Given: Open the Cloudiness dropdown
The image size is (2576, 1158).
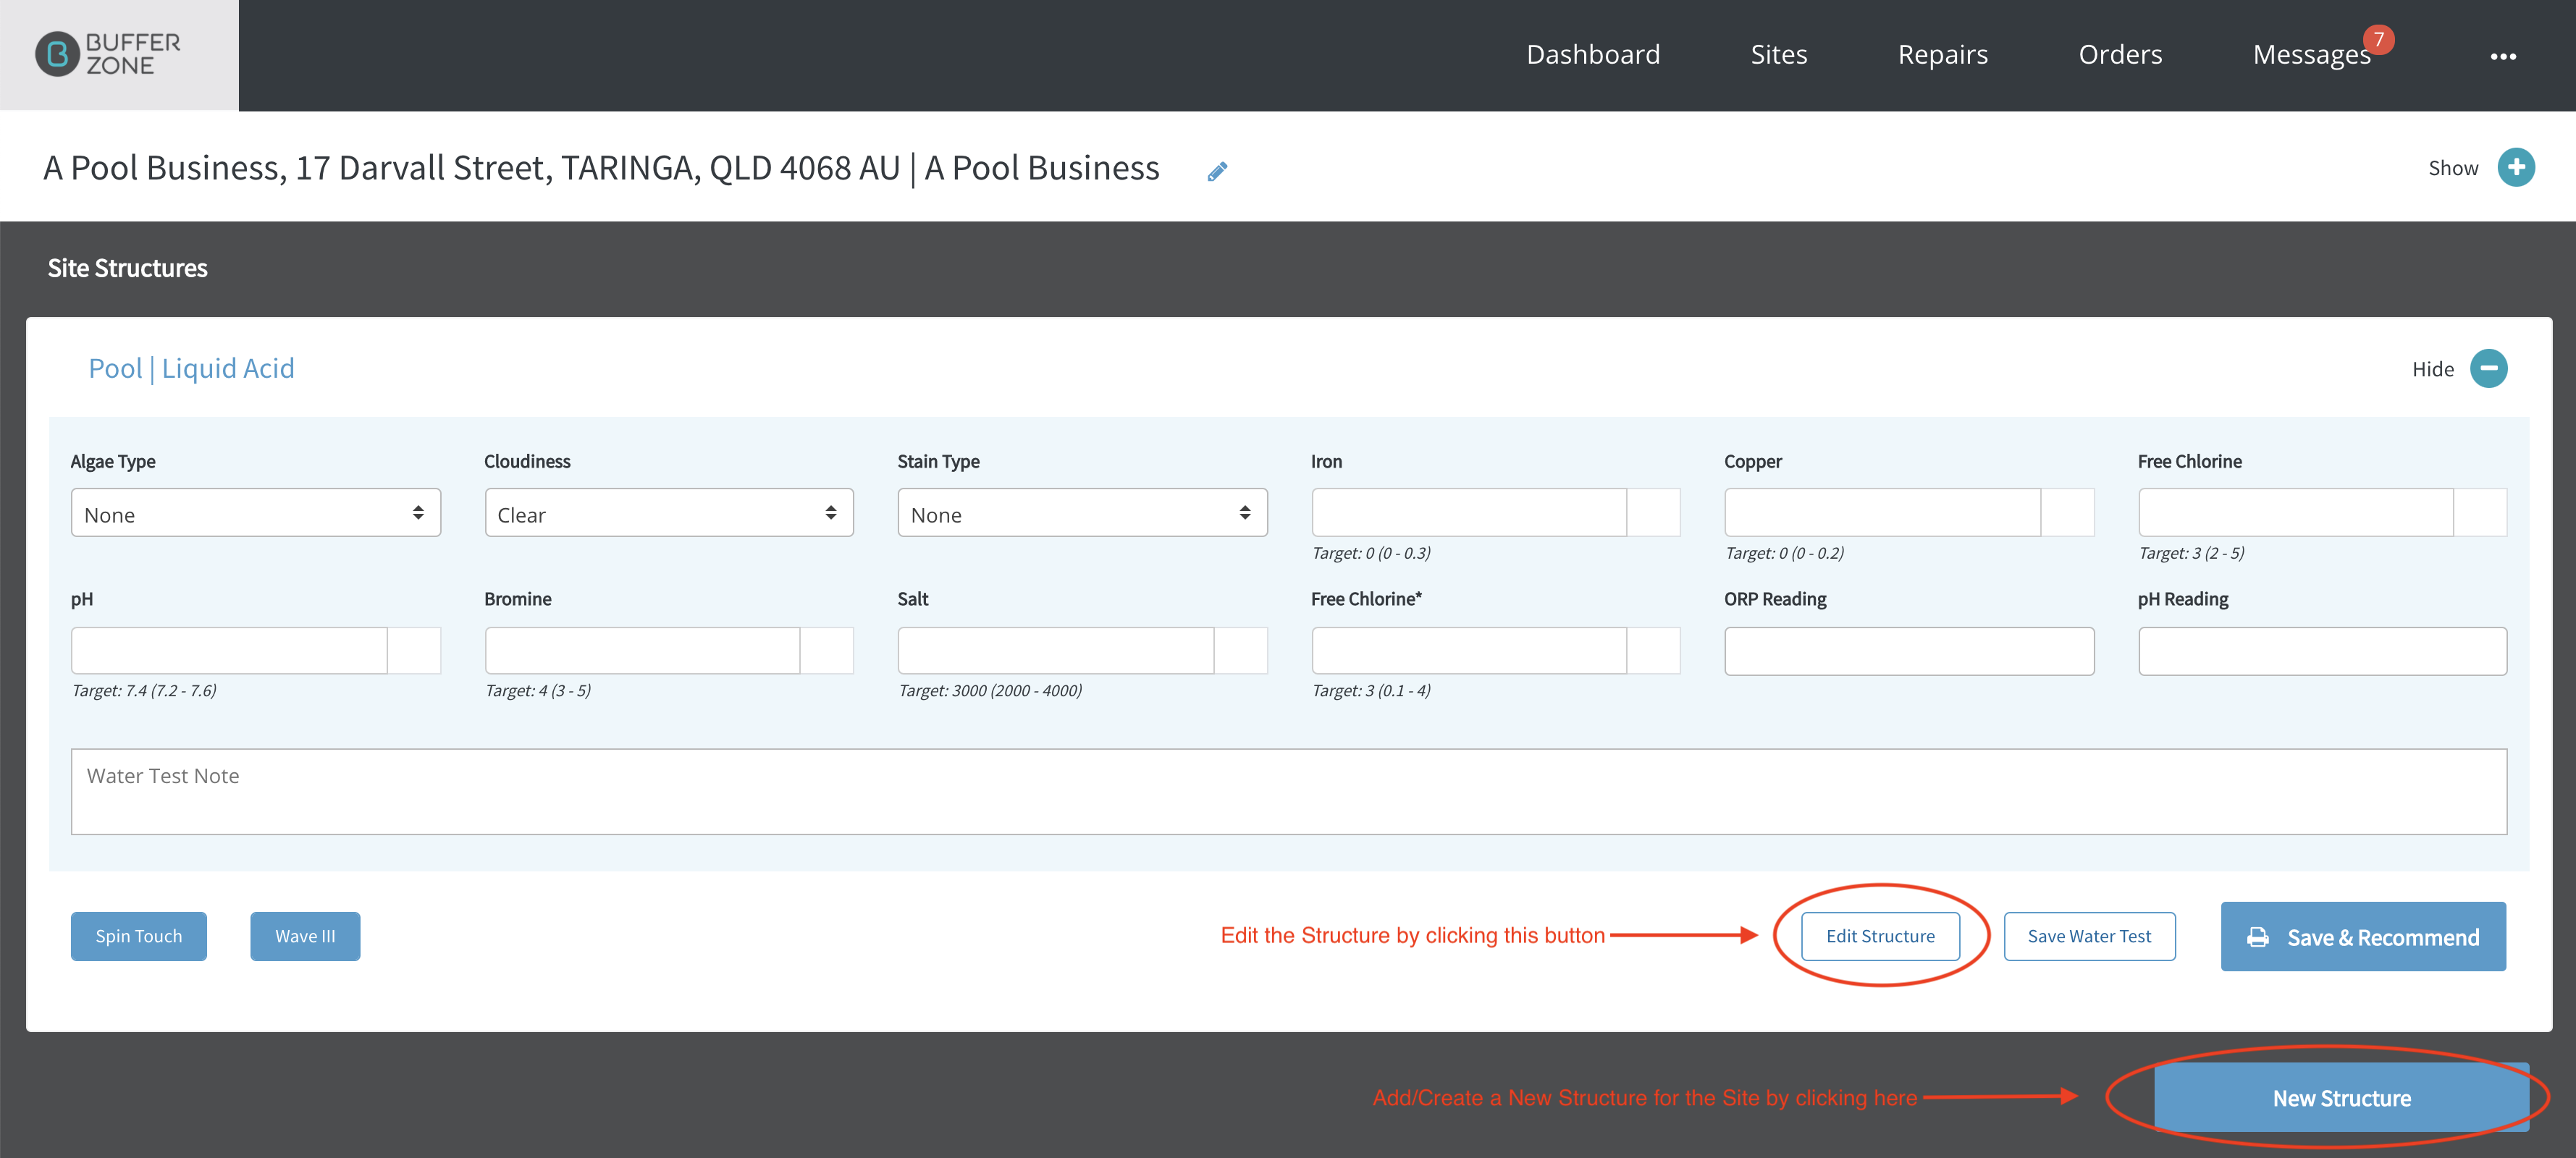Looking at the screenshot, I should click(669, 513).
